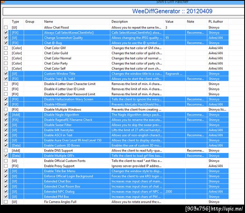Select the Chat Color Self row name
This screenshot has height=213, width=245.
click(55, 69)
